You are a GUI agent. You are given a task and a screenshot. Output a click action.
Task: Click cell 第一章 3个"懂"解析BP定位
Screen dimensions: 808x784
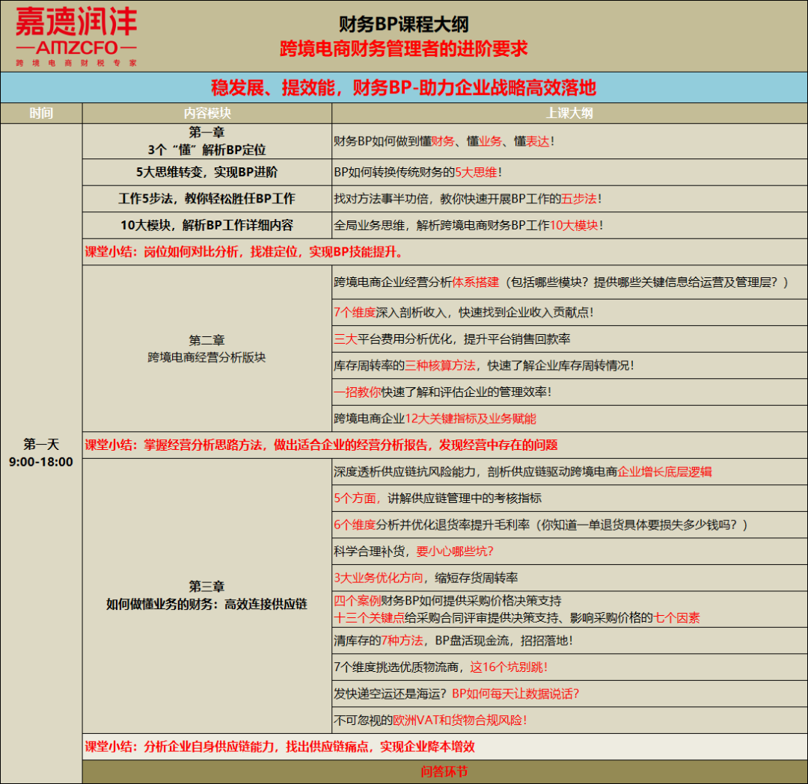point(207,141)
